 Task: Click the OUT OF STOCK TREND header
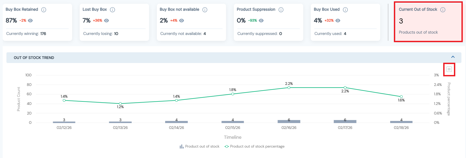[x=34, y=58]
